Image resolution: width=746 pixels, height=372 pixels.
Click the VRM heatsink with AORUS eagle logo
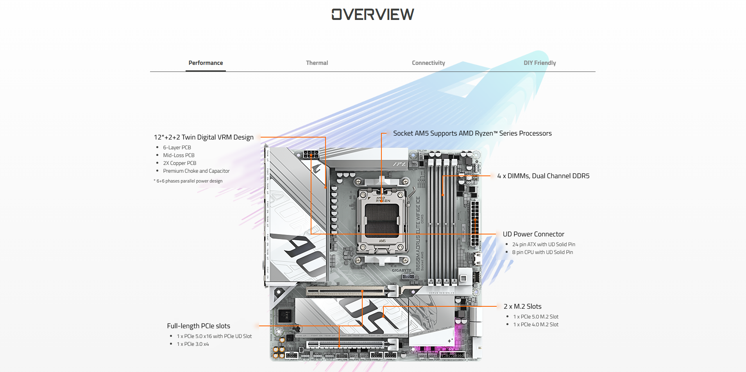pos(298,215)
